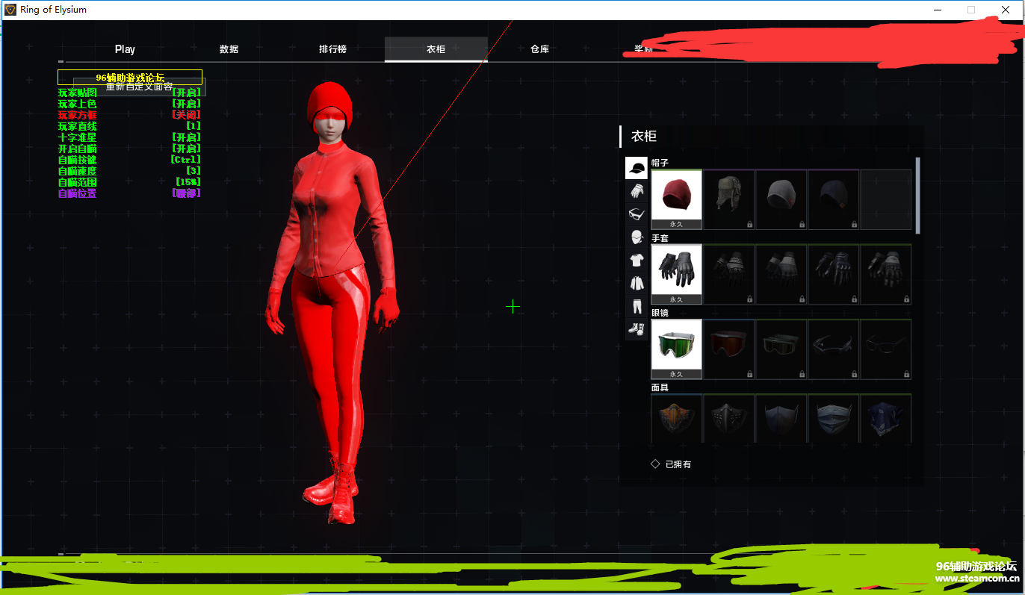Viewport: 1025px width, 595px height.
Task: Open the Play tab
Action: (x=125, y=49)
